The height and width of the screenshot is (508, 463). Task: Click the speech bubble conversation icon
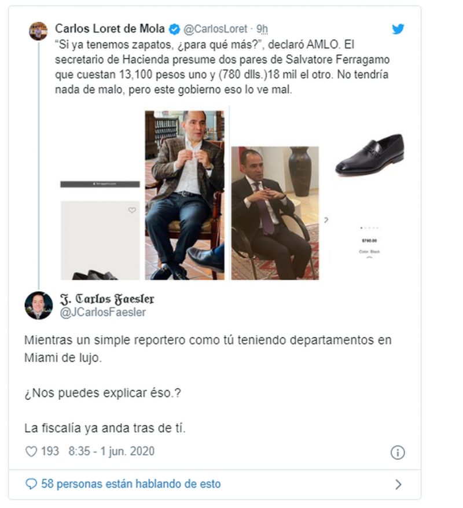(31, 484)
